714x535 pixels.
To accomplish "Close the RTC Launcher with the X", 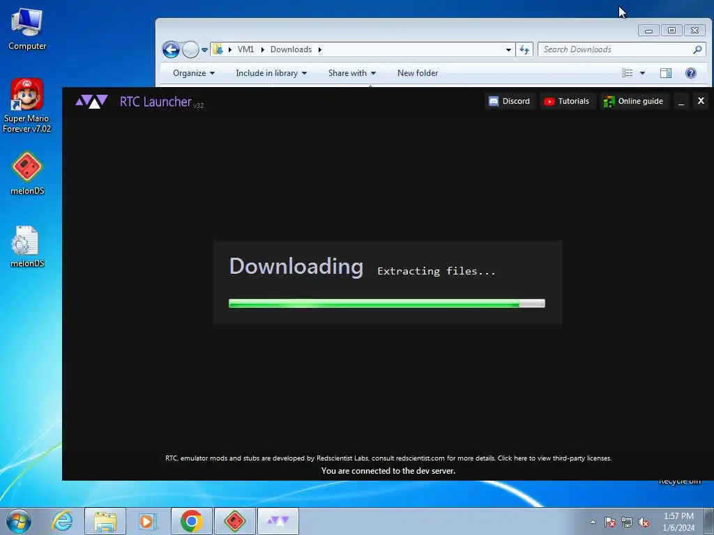I will coord(701,101).
